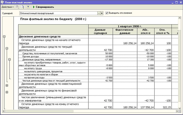This screenshot has height=115, width=183.
Task: Click the horizontal scrollbar right arrow
Action: pos(177,111)
